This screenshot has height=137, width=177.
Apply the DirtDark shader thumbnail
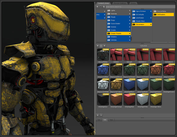(x=116, y=55)
